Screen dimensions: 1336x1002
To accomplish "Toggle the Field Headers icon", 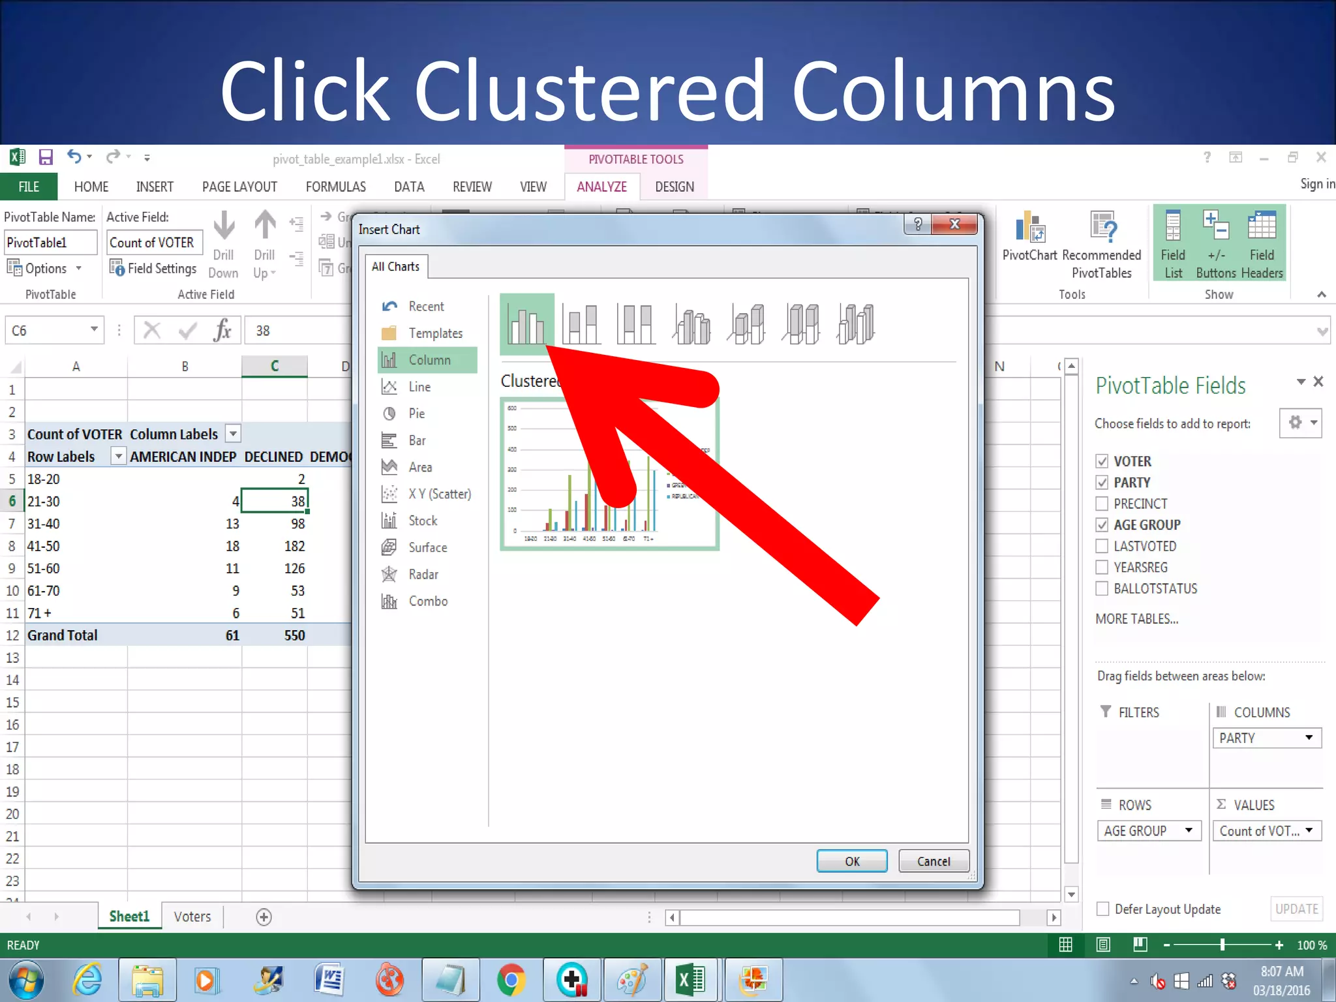I will coord(1262,244).
